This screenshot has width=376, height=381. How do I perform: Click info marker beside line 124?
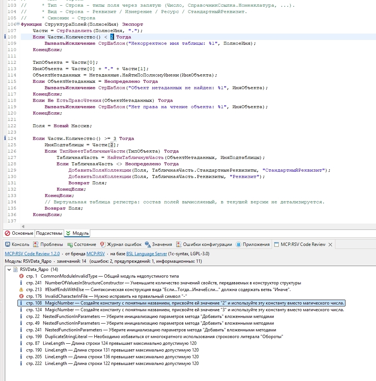[5, 138]
